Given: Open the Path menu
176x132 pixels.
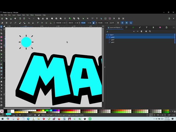Looking at the screenshot, I should (x=24, y=15).
